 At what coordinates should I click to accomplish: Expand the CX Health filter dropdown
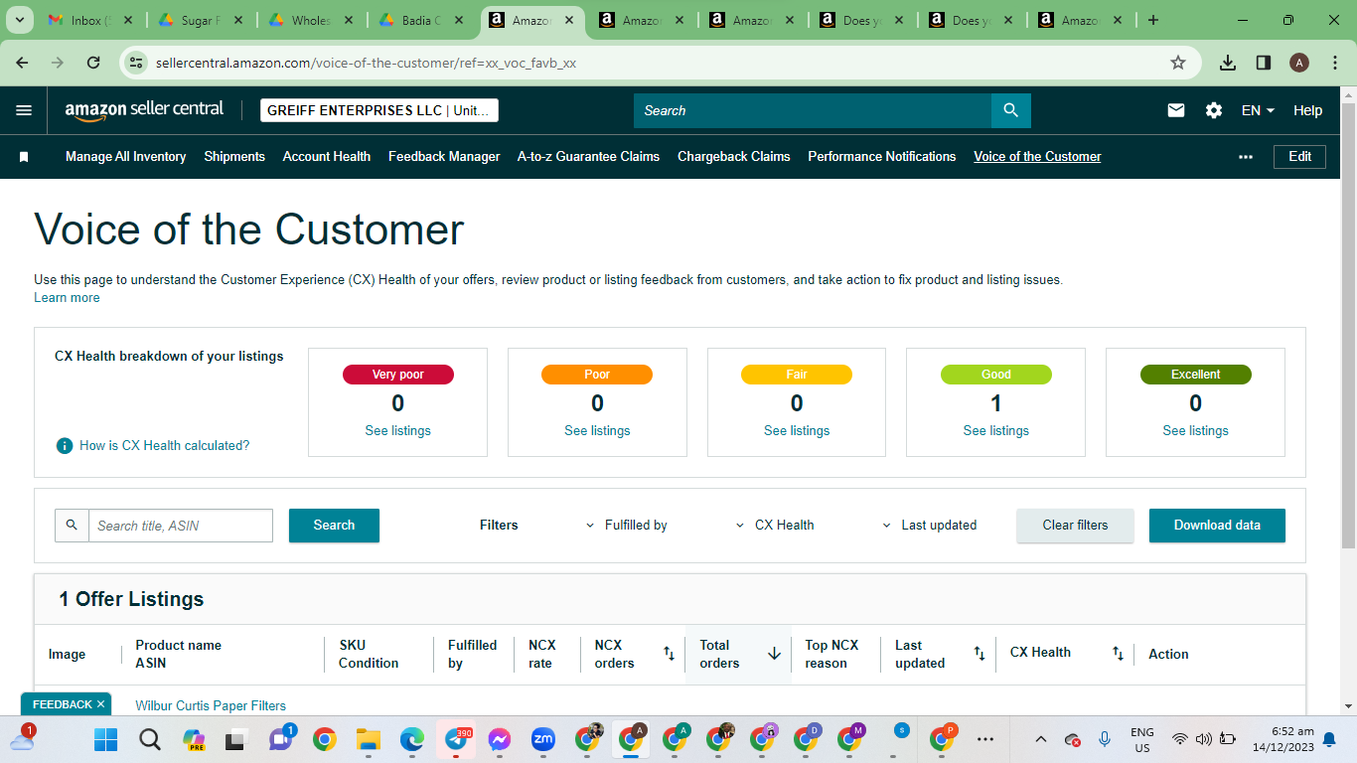pos(774,526)
